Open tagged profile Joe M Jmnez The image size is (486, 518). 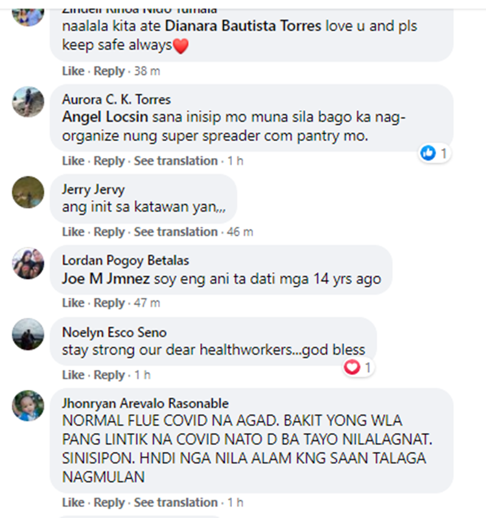(x=106, y=279)
